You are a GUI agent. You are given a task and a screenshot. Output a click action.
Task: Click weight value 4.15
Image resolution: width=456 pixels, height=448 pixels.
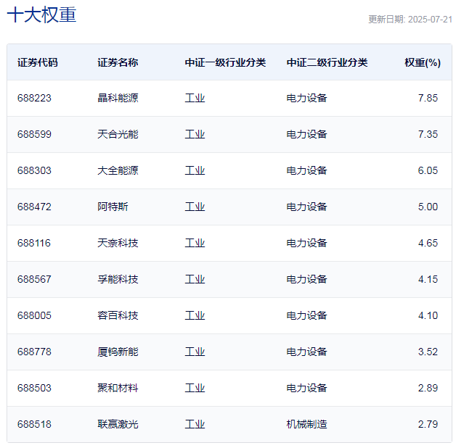[x=428, y=279]
